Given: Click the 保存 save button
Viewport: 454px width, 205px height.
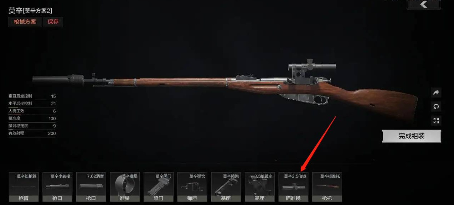Looking at the screenshot, I should 53,22.
